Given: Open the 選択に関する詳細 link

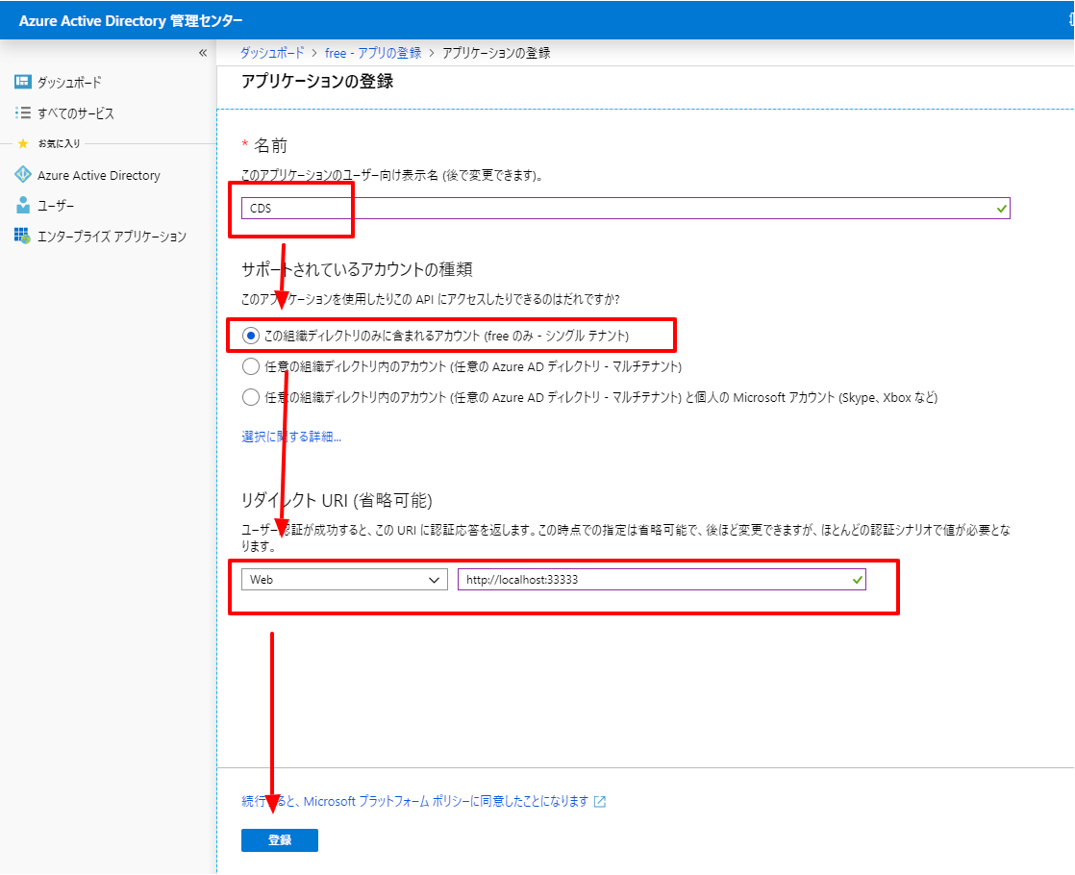Looking at the screenshot, I should click(291, 437).
